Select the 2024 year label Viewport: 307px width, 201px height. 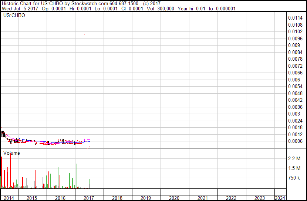(x=280, y=198)
